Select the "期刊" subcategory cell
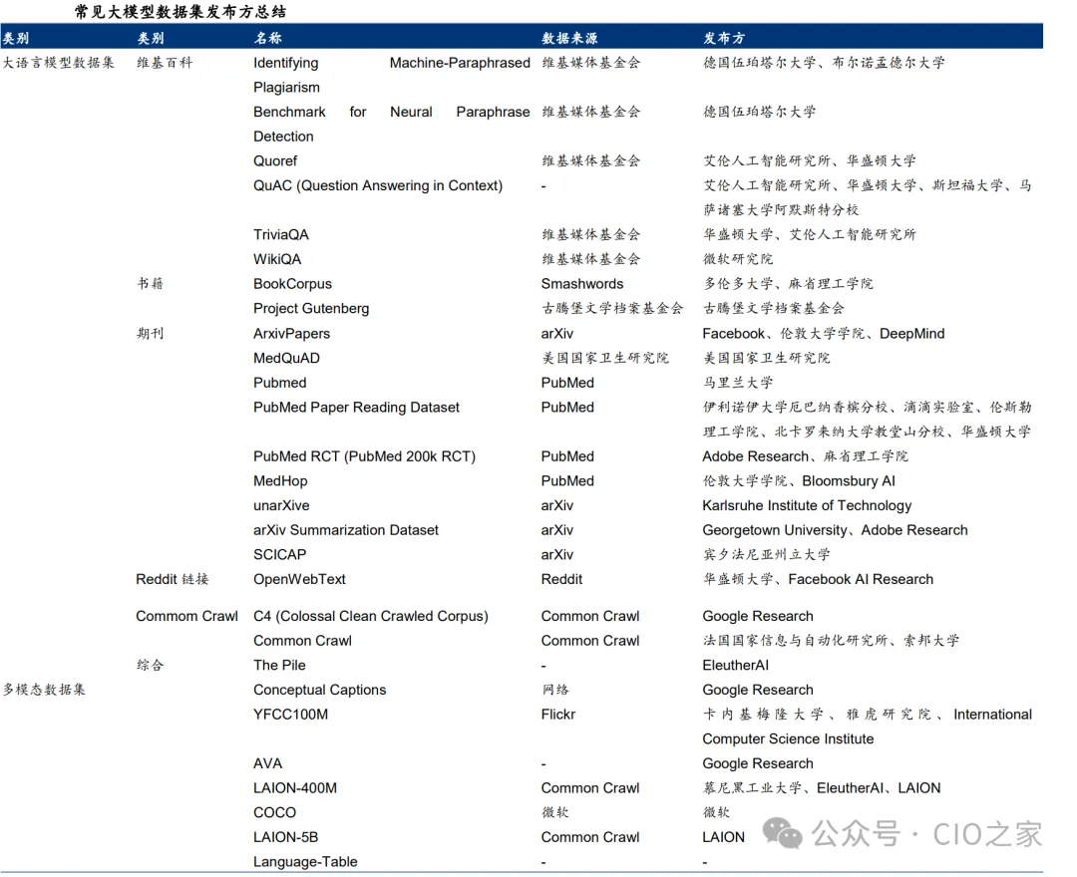Image resolution: width=1077 pixels, height=877 pixels. [x=150, y=334]
